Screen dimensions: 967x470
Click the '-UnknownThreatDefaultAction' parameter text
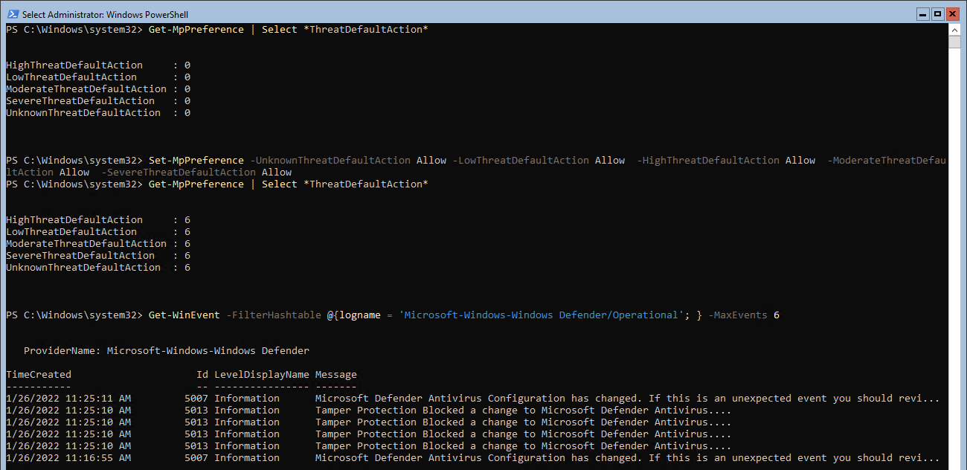[330, 161]
